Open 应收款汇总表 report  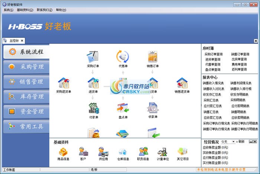click(x=213, y=118)
